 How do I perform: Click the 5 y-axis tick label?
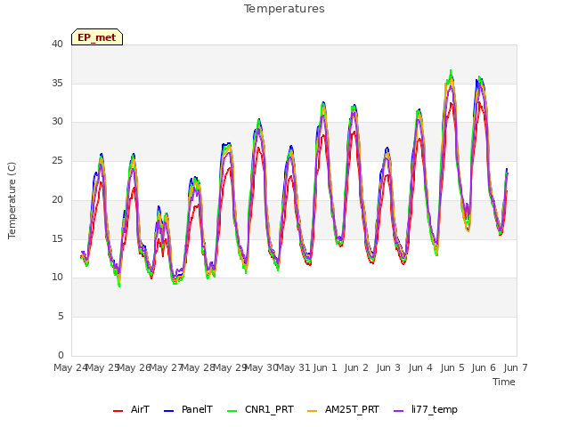(61, 317)
